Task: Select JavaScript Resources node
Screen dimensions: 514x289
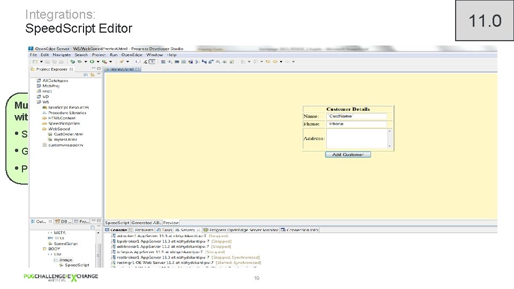Action: [65, 108]
